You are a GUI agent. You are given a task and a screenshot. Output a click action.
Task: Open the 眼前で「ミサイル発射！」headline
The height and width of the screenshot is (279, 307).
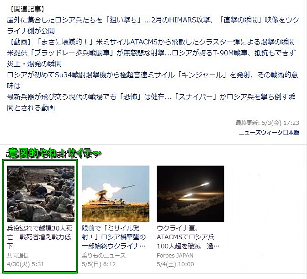click(x=114, y=237)
